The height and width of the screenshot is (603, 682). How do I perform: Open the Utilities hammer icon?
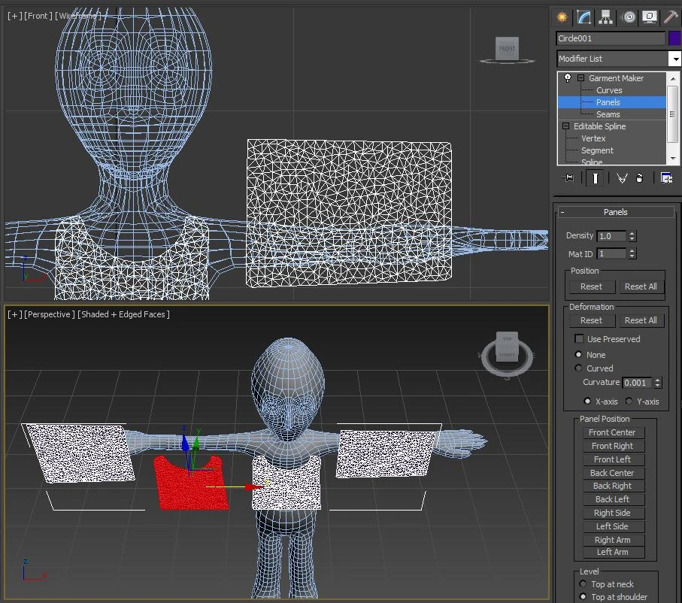coord(670,17)
